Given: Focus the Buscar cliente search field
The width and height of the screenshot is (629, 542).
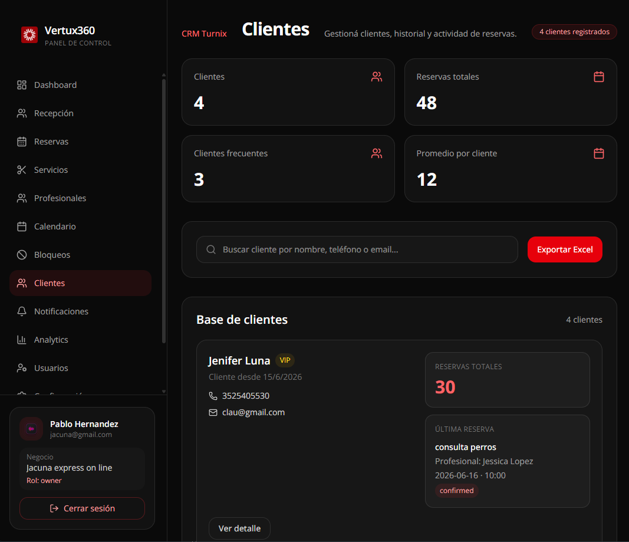Looking at the screenshot, I should click(357, 249).
